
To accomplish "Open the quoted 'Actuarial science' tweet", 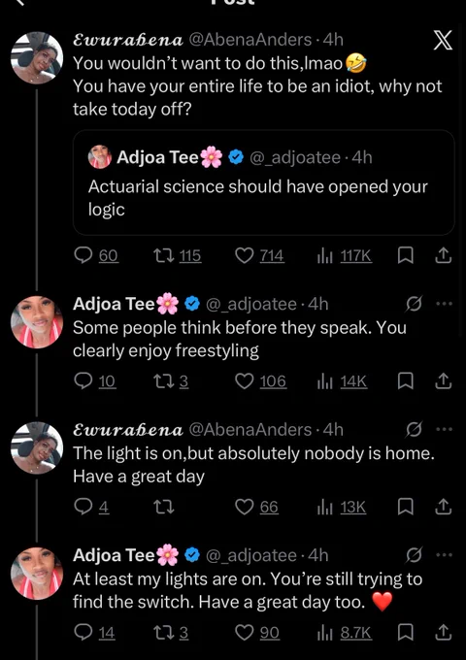I will tap(264, 182).
